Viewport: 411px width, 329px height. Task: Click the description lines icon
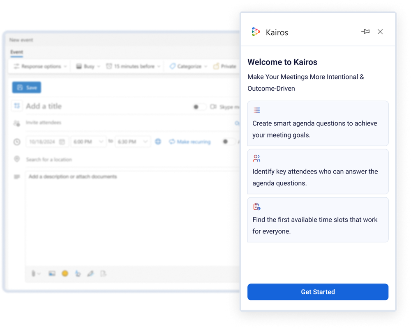pos(17,177)
